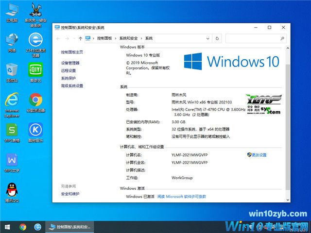Launch the 酷狗音乐 desktop icon

(x=35, y=133)
